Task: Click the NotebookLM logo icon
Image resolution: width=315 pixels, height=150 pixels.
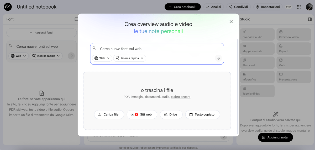Action: (x=8, y=7)
